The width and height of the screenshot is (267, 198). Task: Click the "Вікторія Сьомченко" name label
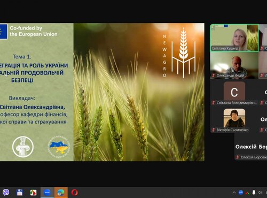(x=232, y=130)
